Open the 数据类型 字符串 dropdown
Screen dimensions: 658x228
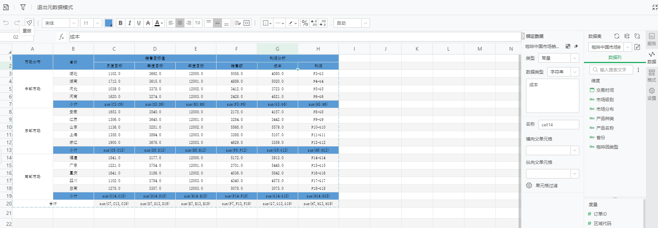(563, 72)
